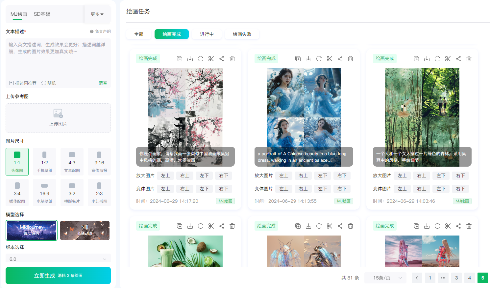Select the Midjourney 真实感强 model

pyautogui.click(x=32, y=230)
